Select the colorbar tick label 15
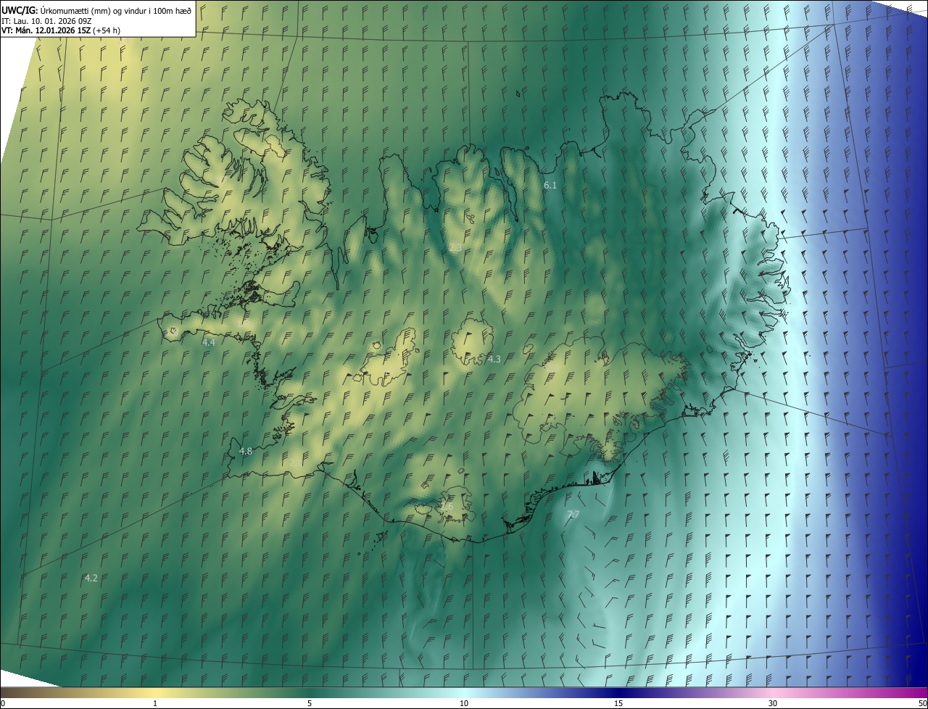This screenshot has height=709, width=928. pyautogui.click(x=618, y=704)
